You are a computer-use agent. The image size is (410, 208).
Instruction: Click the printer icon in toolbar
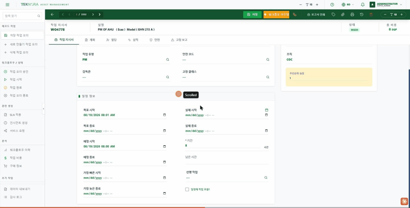coord(352,14)
